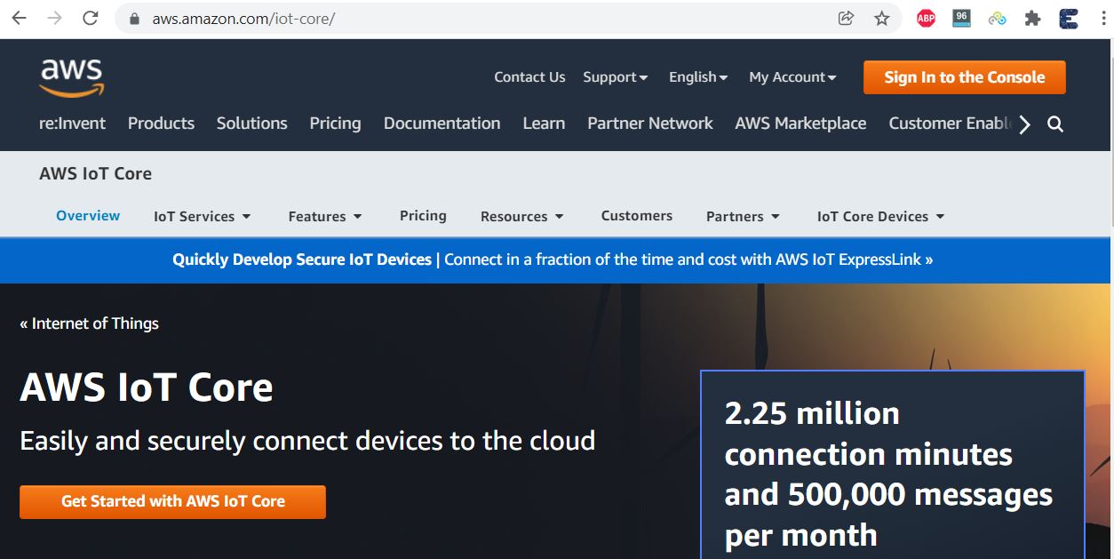The image size is (1114, 559).
Task: Open the extension showing 96 badge
Action: 961,18
